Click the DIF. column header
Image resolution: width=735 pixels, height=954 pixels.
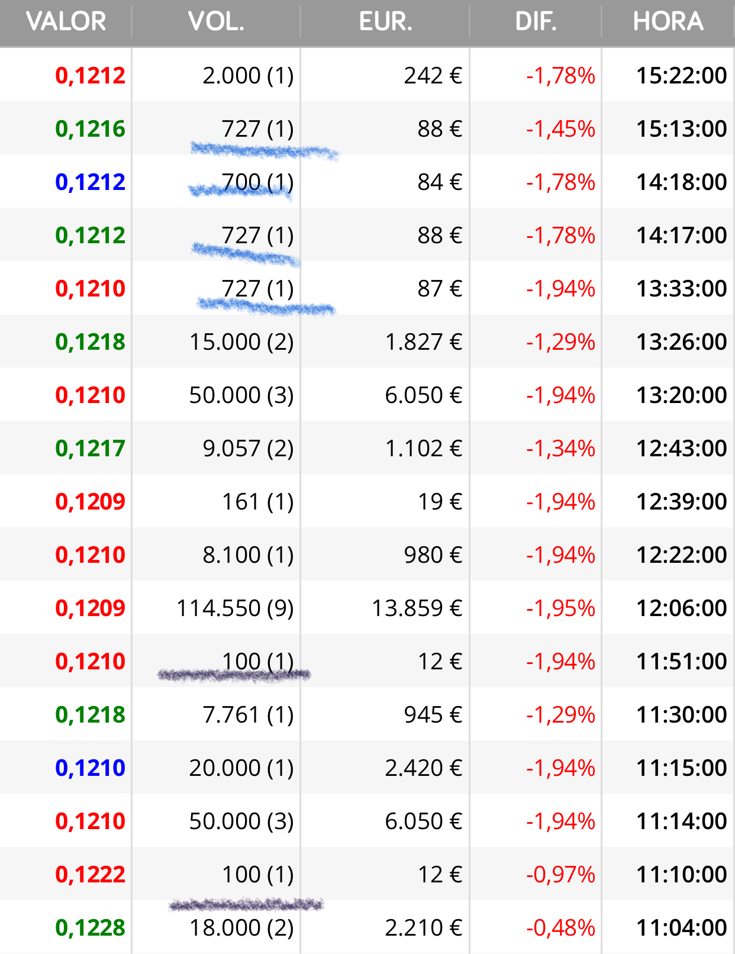click(536, 22)
